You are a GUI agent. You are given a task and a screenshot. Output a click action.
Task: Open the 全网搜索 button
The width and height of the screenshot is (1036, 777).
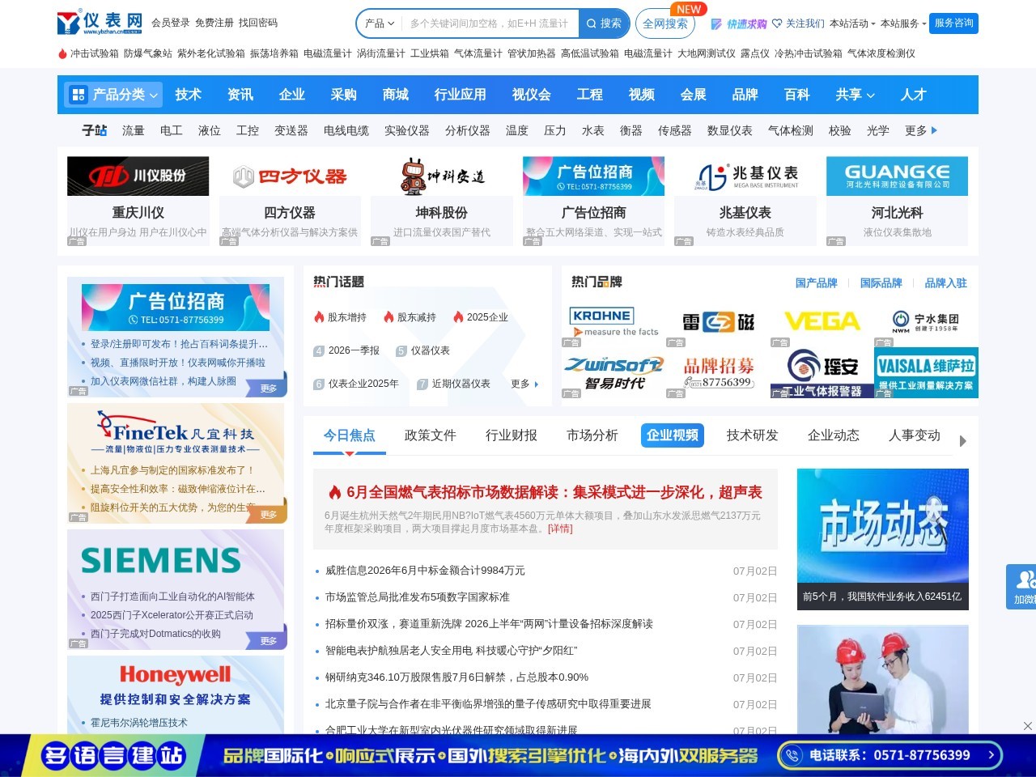tap(665, 23)
